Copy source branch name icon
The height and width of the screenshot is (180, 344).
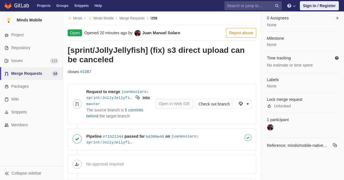tap(138, 97)
